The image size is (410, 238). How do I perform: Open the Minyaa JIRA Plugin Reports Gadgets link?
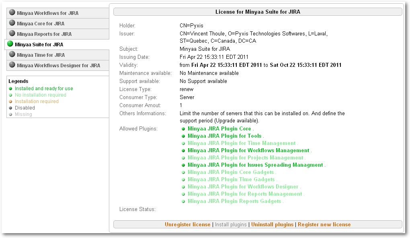point(234,201)
